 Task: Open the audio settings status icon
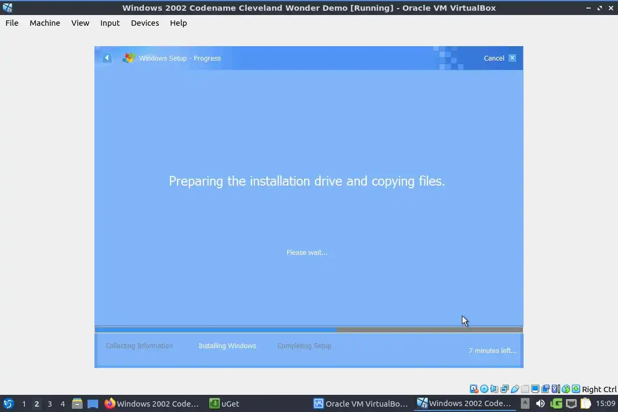[x=494, y=389]
